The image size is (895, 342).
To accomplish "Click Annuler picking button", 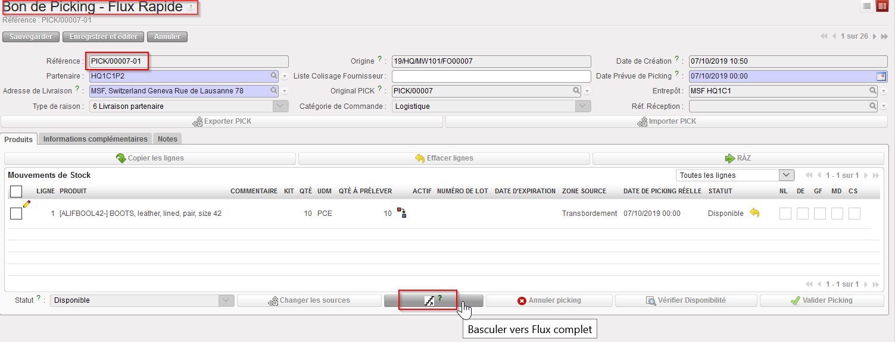I will (x=550, y=300).
